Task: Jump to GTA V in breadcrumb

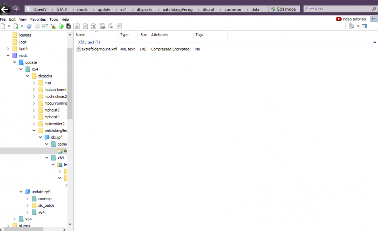Action: click(62, 9)
